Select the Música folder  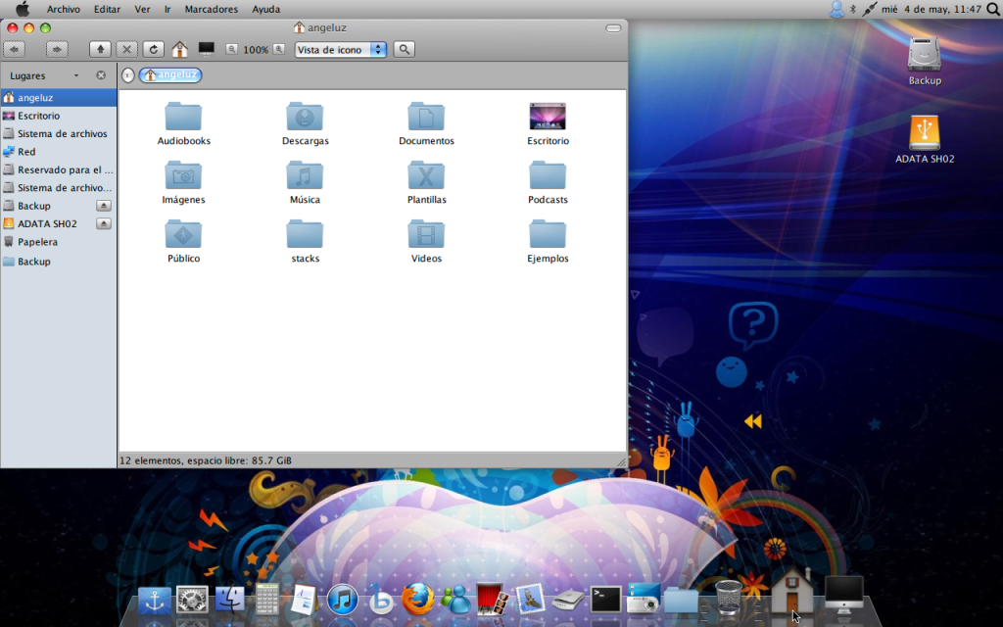click(x=306, y=183)
